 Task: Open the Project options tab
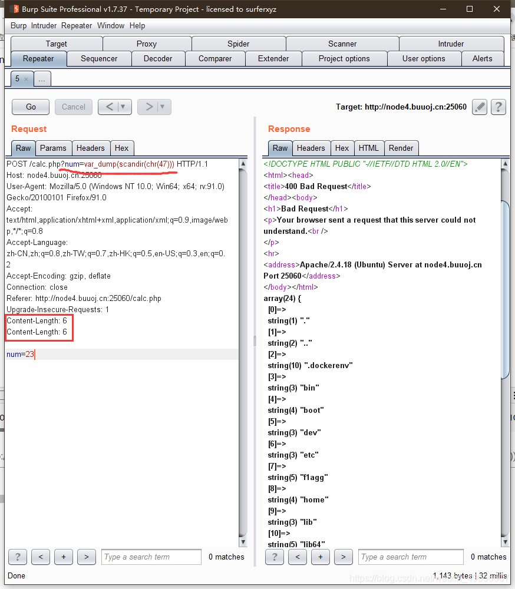coord(344,58)
